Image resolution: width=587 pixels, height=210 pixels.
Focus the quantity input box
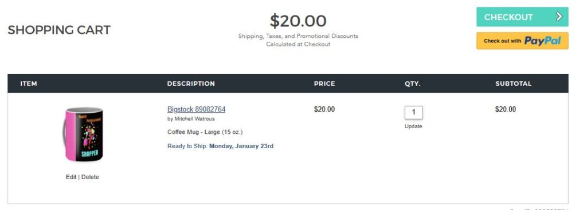[413, 112]
